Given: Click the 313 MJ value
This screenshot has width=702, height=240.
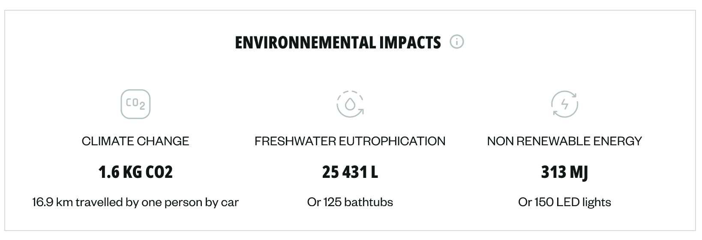Looking at the screenshot, I should 564,172.
